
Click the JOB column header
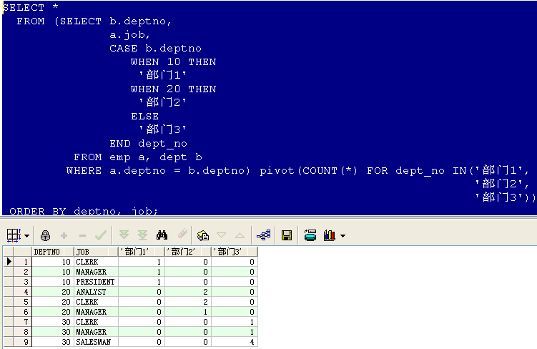(96, 252)
